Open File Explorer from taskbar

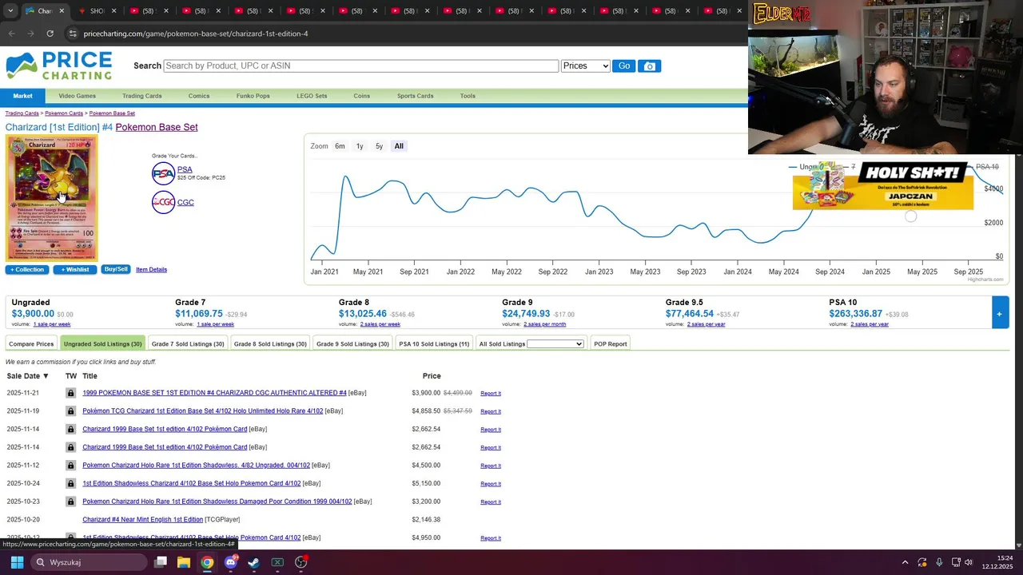point(184,562)
